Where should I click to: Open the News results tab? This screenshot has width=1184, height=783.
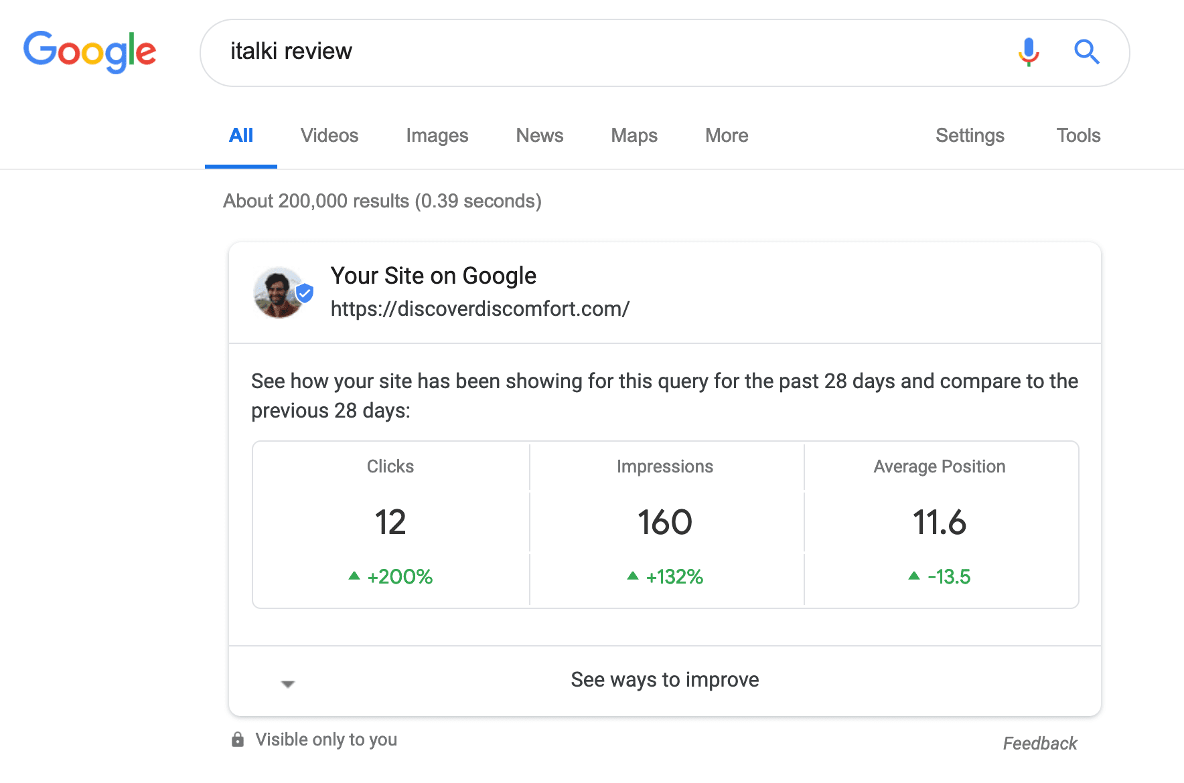540,136
